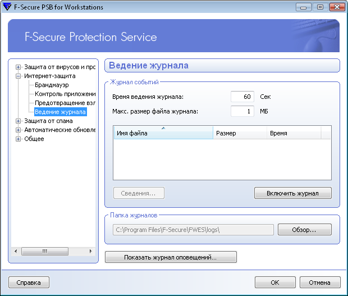Click the Включить журнал button
The width and height of the screenshot is (348, 296).
[293, 193]
